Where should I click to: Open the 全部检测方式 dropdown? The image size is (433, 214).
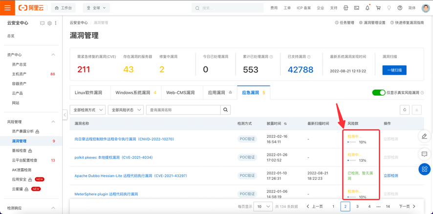(x=87, y=109)
